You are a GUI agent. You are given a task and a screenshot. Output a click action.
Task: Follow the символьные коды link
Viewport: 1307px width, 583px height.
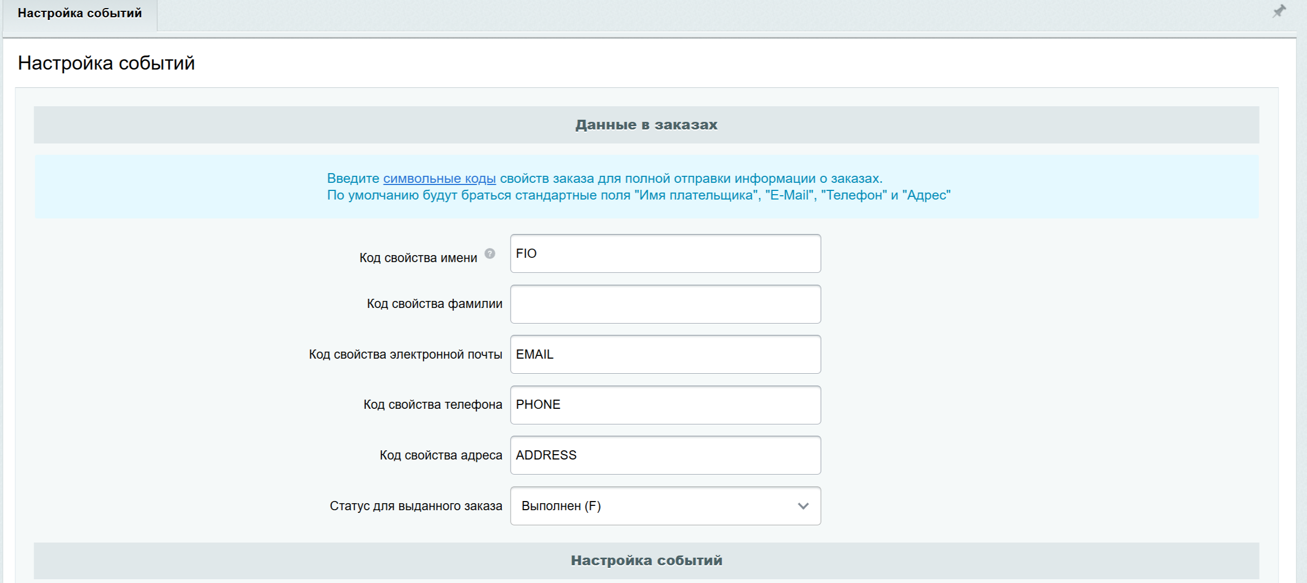(x=439, y=179)
